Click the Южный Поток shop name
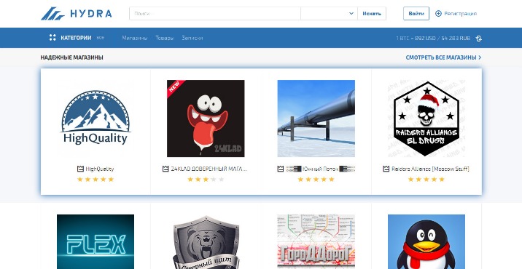The width and height of the screenshot is (522, 269). [320, 169]
